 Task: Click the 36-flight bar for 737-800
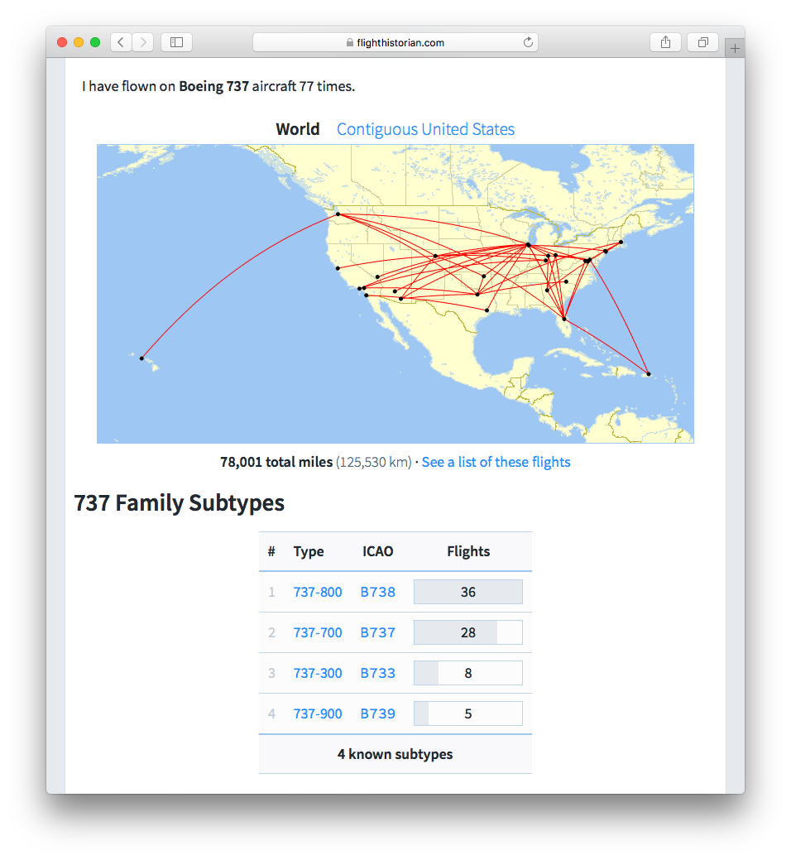(468, 592)
